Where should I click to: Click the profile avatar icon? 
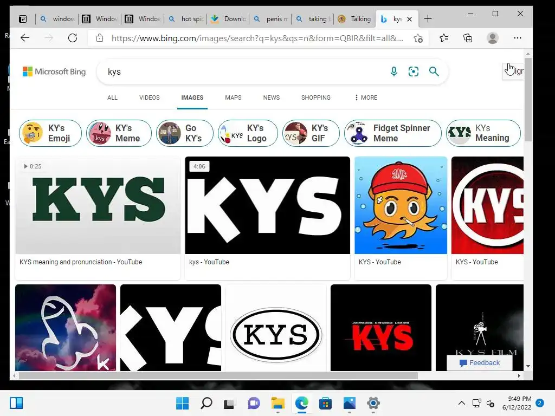click(492, 38)
